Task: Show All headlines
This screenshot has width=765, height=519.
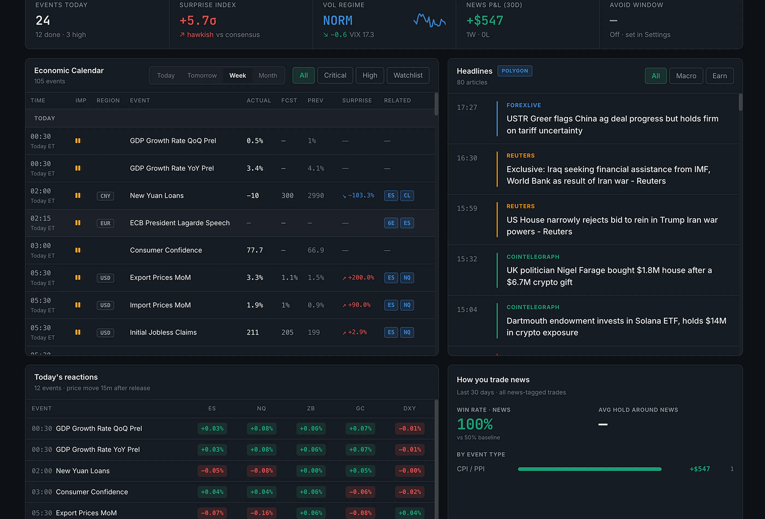Action: coord(655,76)
